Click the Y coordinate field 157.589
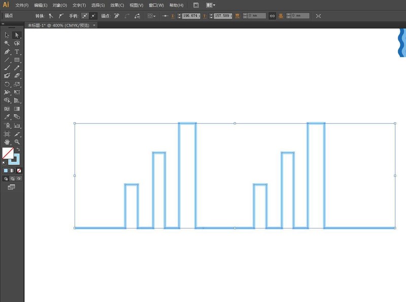Viewport: 406px width, 302px height. [x=223, y=16]
